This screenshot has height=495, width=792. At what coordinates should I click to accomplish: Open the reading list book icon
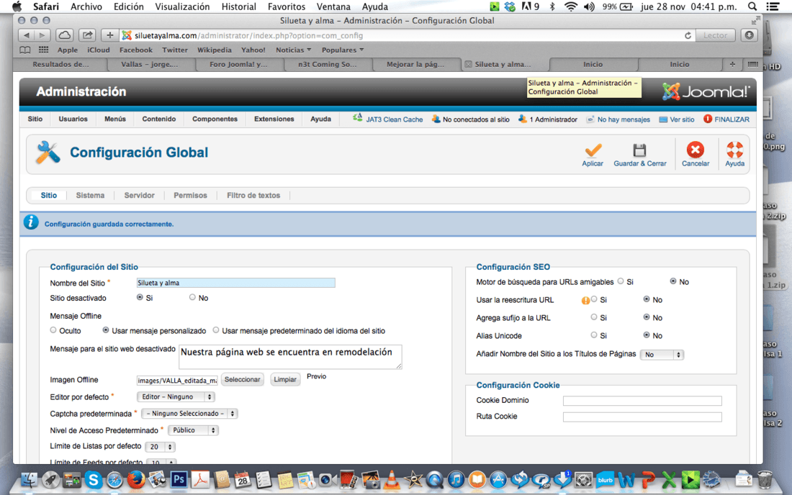point(24,50)
